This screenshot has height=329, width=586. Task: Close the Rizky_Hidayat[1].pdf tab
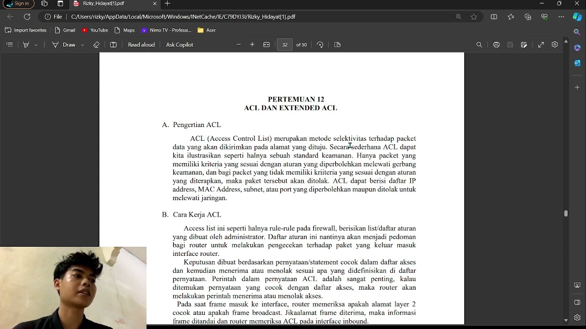pyautogui.click(x=155, y=4)
